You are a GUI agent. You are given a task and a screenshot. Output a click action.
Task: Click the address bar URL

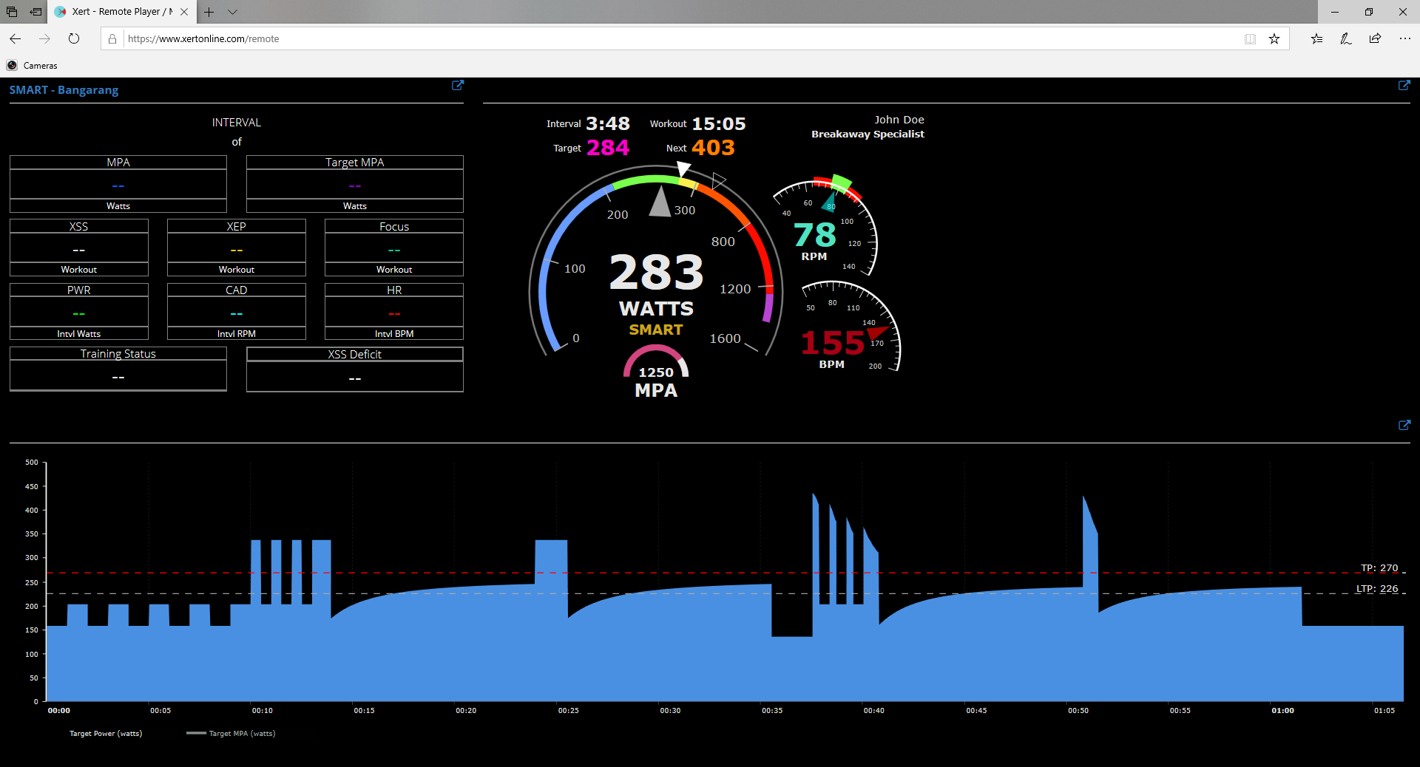pyautogui.click(x=203, y=39)
